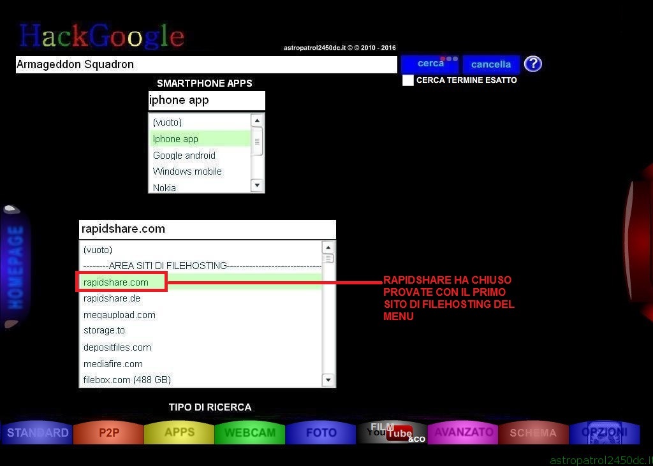
Task: Switch to the APPS search tab
Action: pyautogui.click(x=179, y=433)
